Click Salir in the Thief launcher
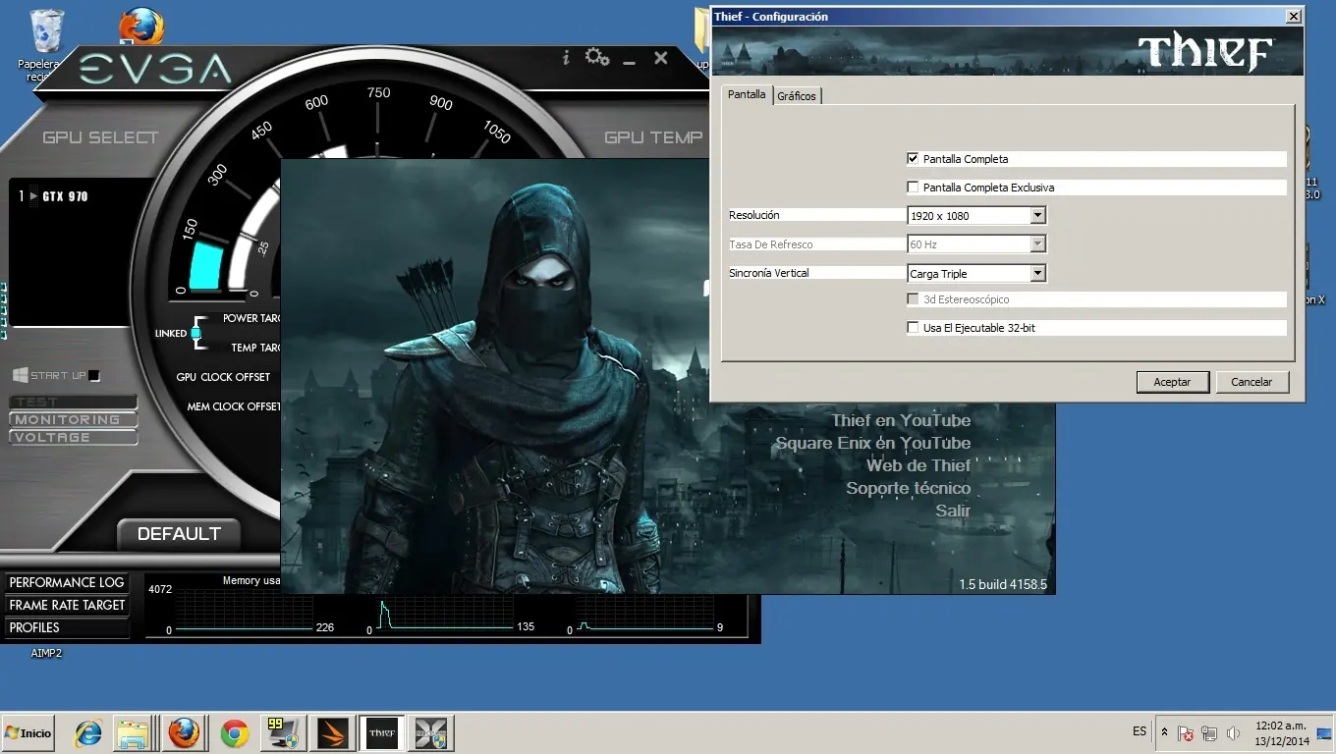Screen dimensions: 1336x754 pos(953,511)
